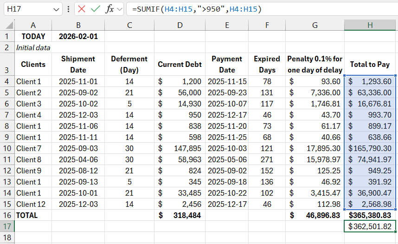Click total debt cell 318,484
Screen dimensions: 398x244
coord(180,215)
